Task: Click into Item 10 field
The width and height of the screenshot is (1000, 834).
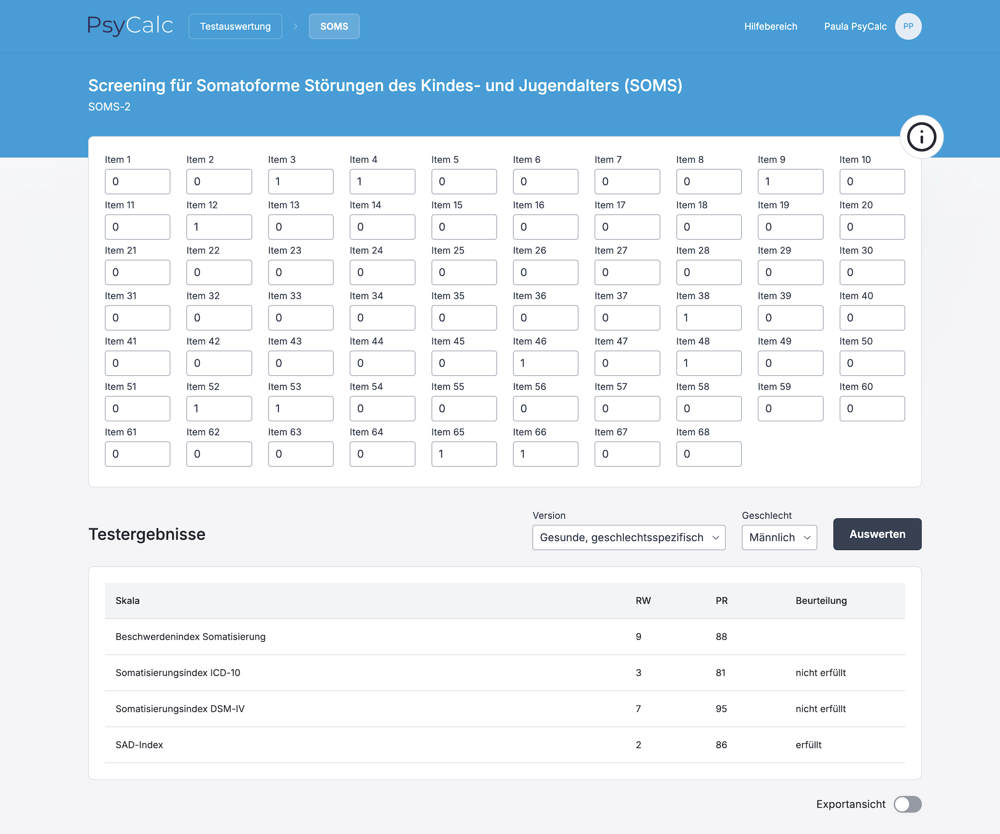Action: tap(872, 182)
